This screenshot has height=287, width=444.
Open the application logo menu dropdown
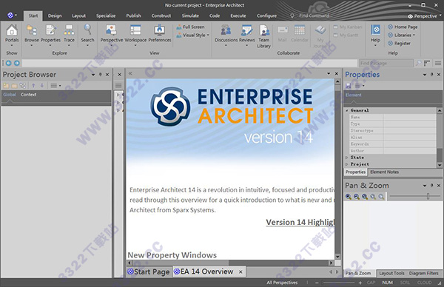(x=12, y=16)
